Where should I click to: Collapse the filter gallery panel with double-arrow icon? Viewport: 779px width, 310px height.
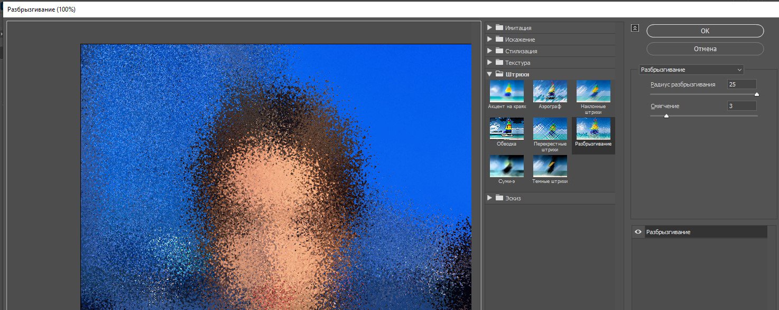click(x=635, y=28)
